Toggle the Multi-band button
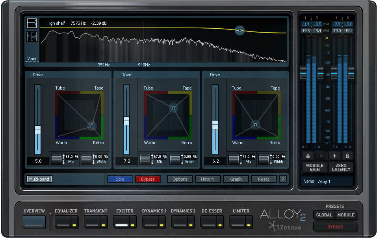The width and height of the screenshot is (377, 238). click(x=39, y=179)
